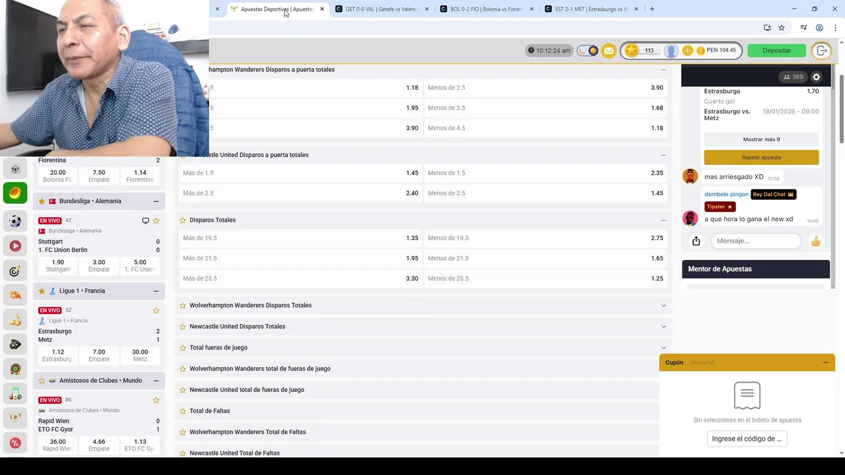Click the Repetir apuesta button
The image size is (845, 475).
click(x=761, y=157)
